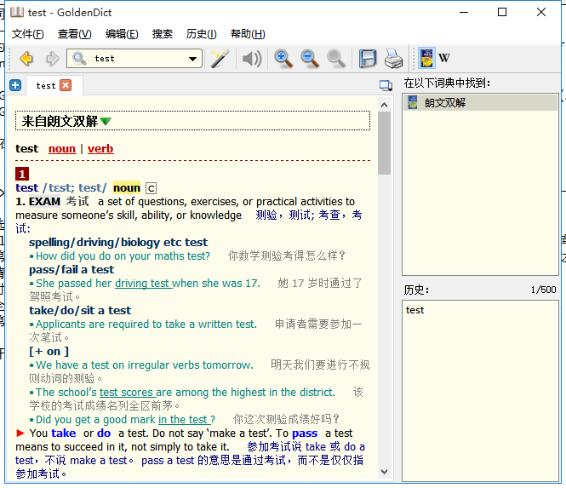Click the highlighted 'noun' part-of-speech label
This screenshot has width=566, height=488.
click(127, 188)
